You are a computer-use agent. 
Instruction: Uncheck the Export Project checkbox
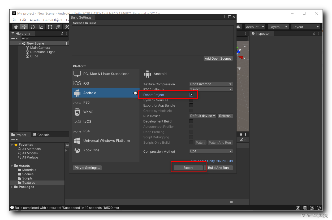pyautogui.click(x=191, y=95)
